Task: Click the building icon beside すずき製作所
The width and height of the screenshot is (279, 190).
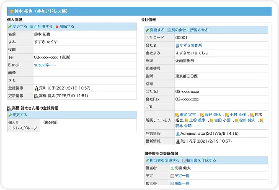Action: pos(177,45)
